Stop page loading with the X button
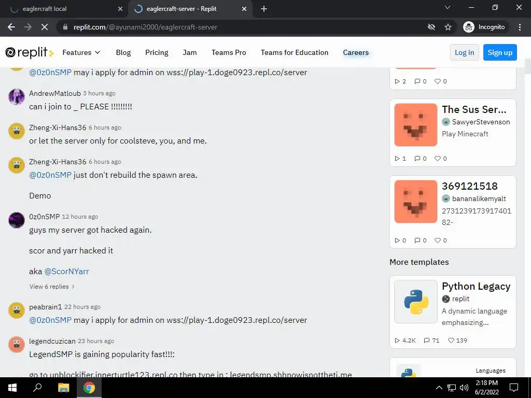 click(45, 27)
